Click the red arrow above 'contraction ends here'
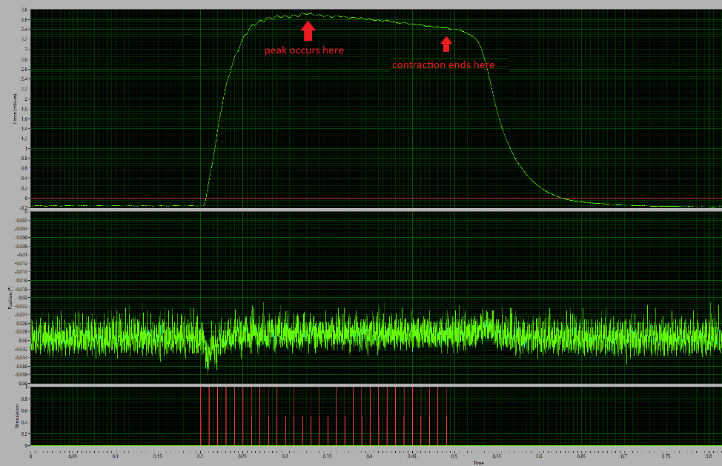 click(446, 44)
